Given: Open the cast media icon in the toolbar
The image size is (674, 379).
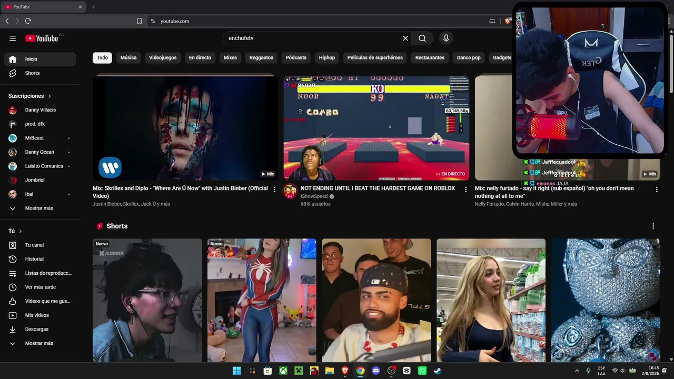Looking at the screenshot, I should 492,21.
